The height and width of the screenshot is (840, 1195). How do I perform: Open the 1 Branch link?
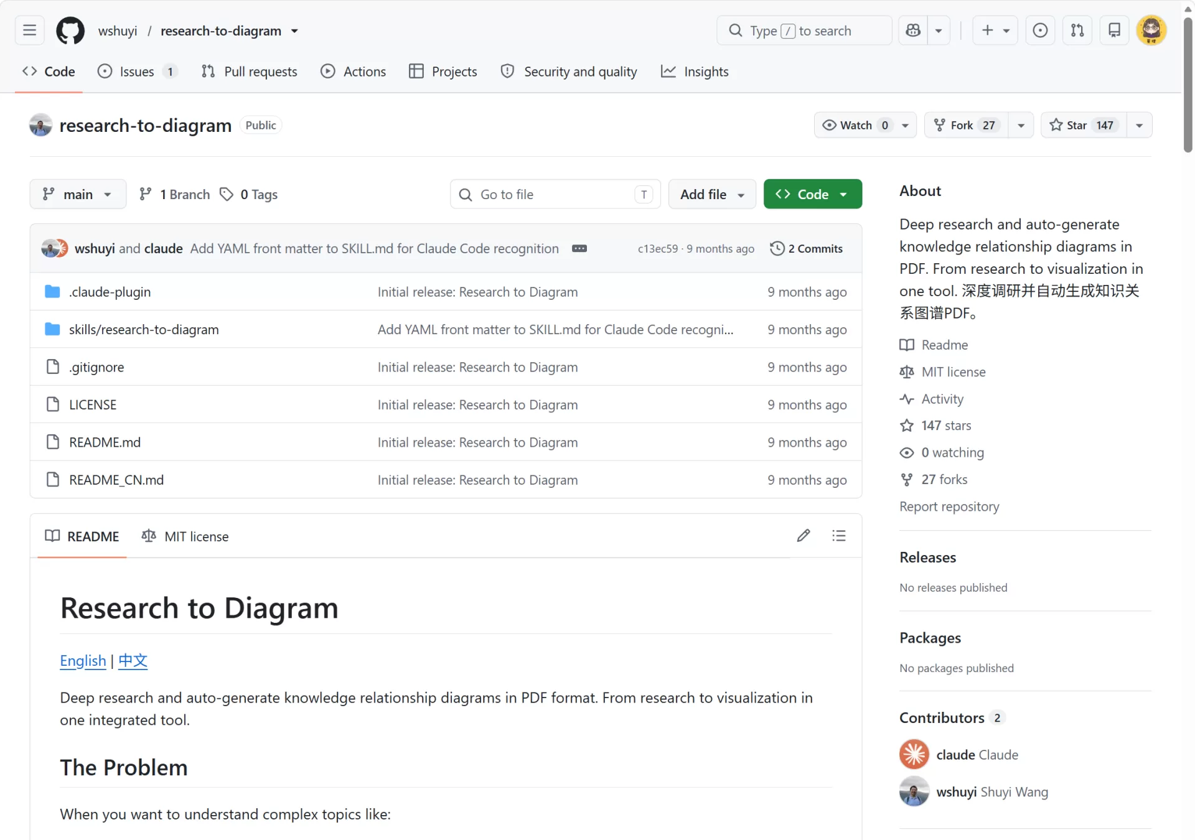tap(175, 194)
